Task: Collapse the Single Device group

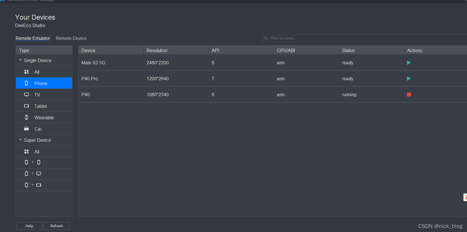Action: 20,60
